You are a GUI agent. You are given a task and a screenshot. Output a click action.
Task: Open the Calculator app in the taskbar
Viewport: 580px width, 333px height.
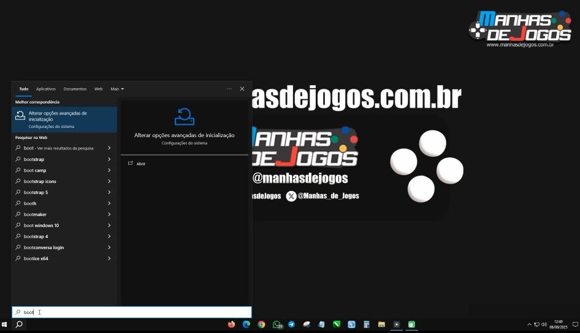coord(367,324)
